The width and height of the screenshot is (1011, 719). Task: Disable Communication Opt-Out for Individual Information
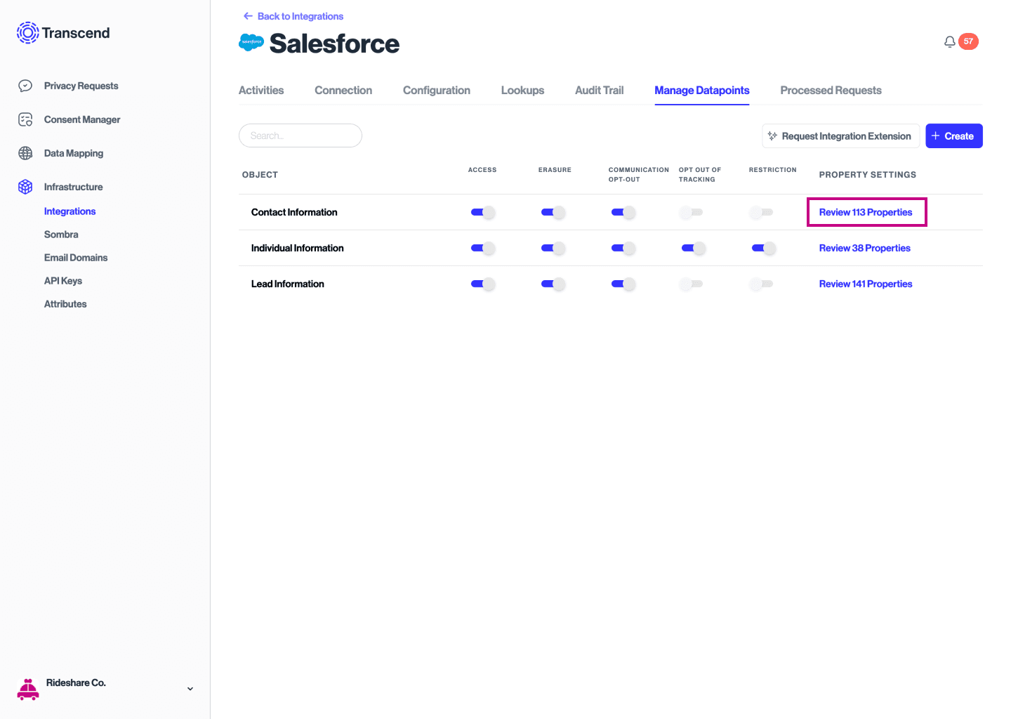[x=623, y=248]
